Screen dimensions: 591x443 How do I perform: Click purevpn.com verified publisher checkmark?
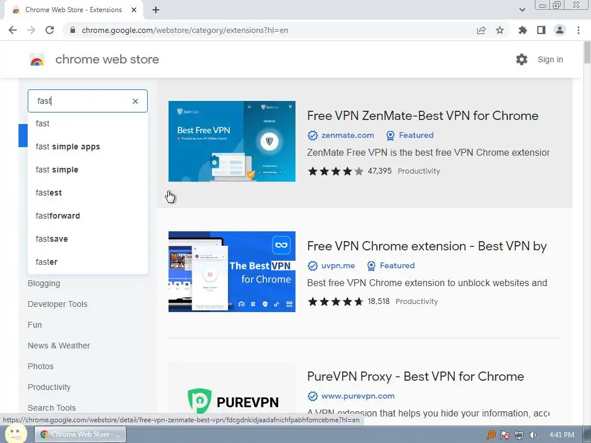click(312, 396)
